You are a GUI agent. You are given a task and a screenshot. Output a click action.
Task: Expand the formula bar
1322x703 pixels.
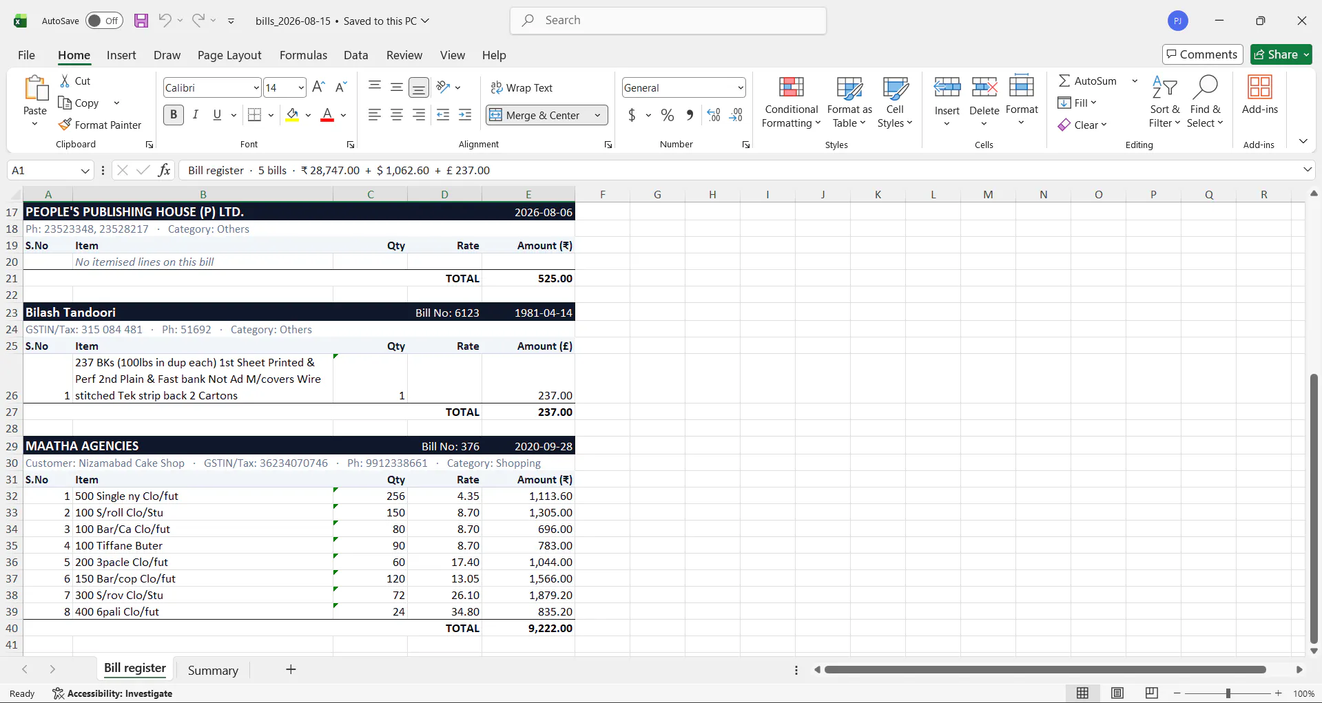(1307, 169)
